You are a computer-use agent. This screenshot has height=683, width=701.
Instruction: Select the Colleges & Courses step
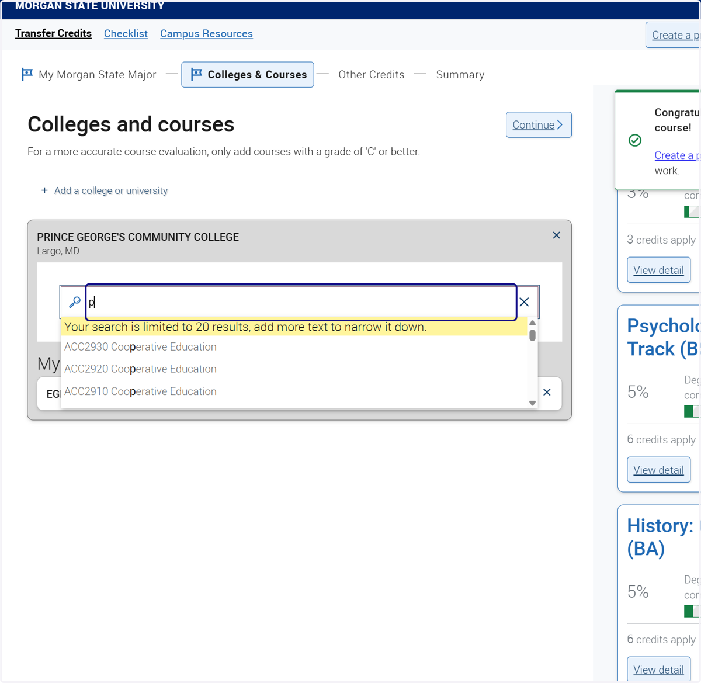point(248,75)
